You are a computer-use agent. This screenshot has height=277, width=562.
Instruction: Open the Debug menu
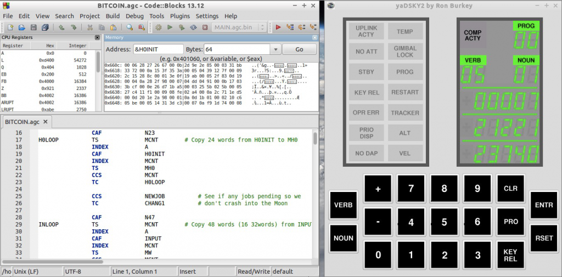pos(134,16)
